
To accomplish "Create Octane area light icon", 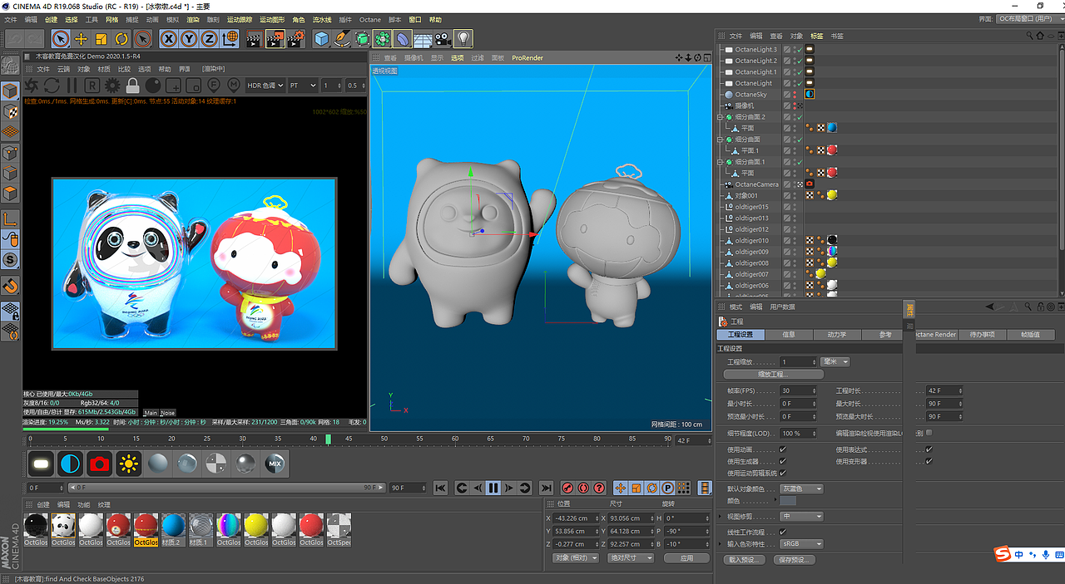I will point(42,464).
